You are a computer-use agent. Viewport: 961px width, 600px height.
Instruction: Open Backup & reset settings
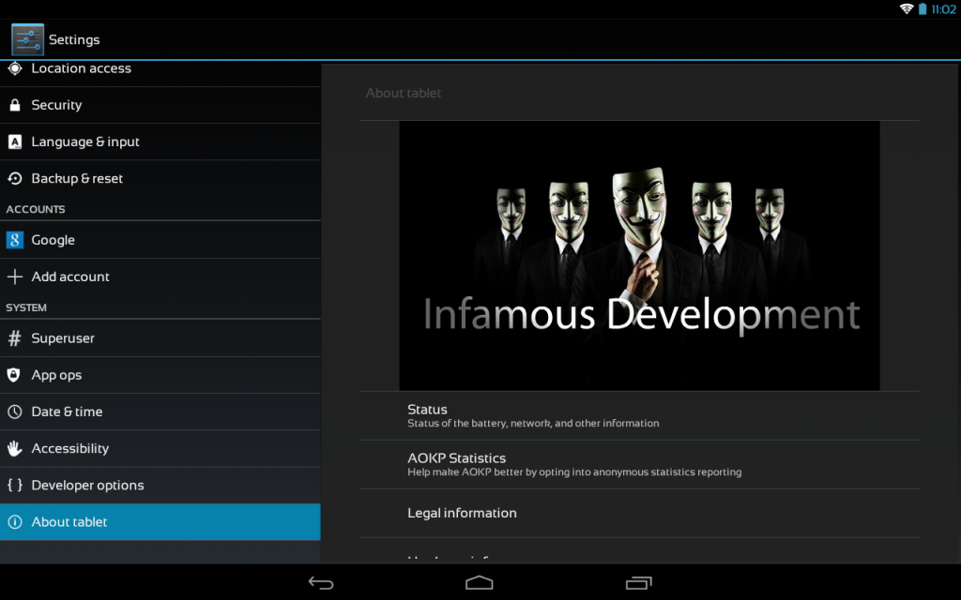pyautogui.click(x=160, y=179)
